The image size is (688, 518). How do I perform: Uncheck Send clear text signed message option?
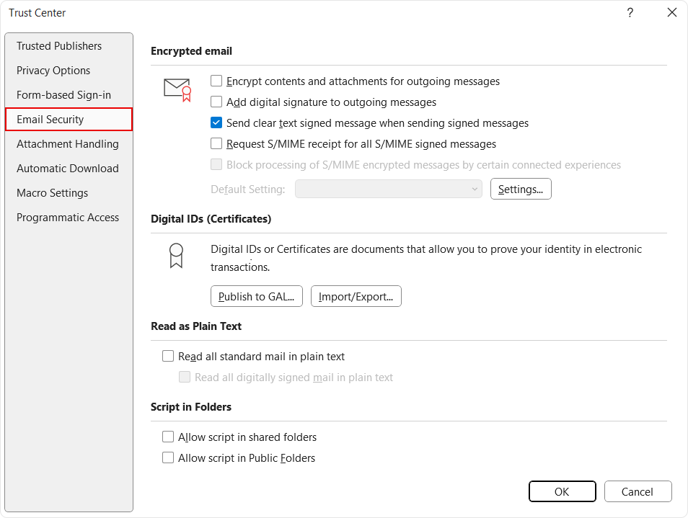click(x=216, y=122)
